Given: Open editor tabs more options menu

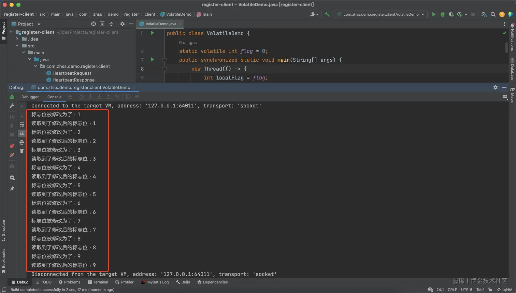Looking at the screenshot, I should [x=504, y=24].
